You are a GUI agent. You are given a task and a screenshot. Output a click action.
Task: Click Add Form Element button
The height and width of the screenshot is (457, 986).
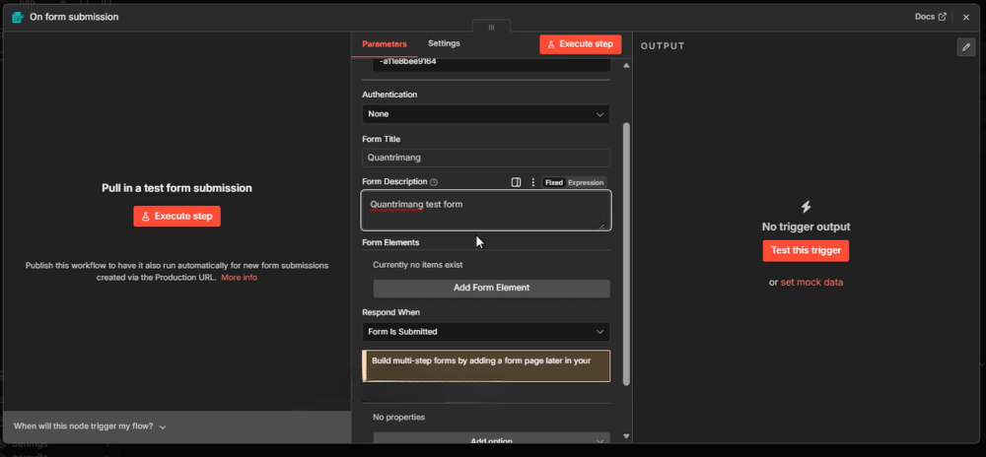coord(491,289)
